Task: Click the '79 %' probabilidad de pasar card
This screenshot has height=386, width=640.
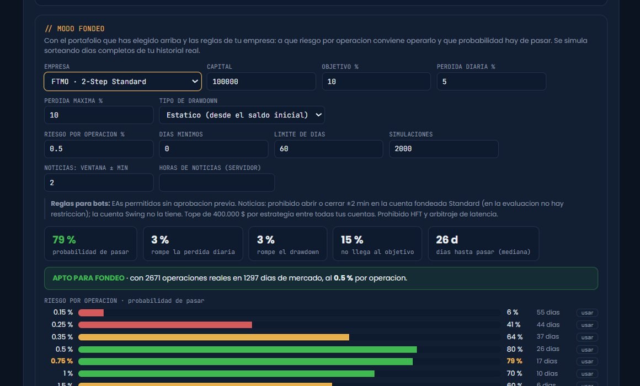Action: point(90,244)
